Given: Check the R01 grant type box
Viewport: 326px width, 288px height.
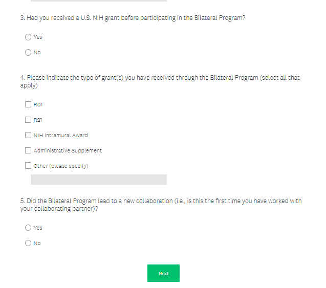Looking at the screenshot, I should pos(28,104).
